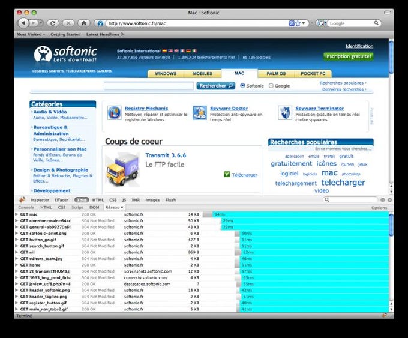This screenshot has width=408, height=338.
Task: Click the Transmit truck thumbnail
Action: [122, 169]
